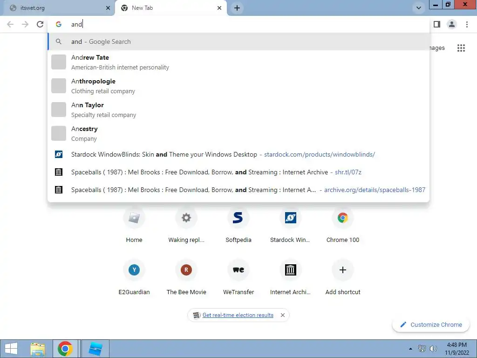This screenshot has width=477, height=358.
Task: Switch to the itswet.org tab
Action: (57, 8)
